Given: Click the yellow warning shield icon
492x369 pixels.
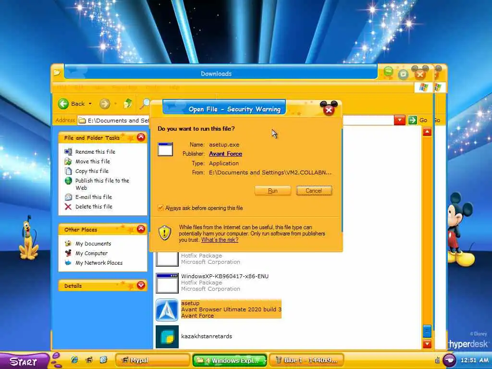Looking at the screenshot, I should (165, 233).
